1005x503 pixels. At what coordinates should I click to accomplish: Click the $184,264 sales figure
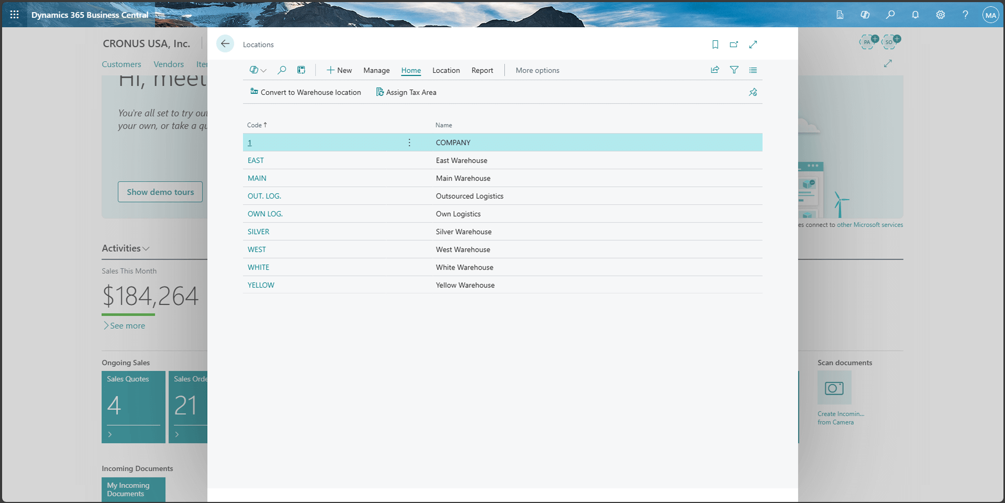(150, 296)
